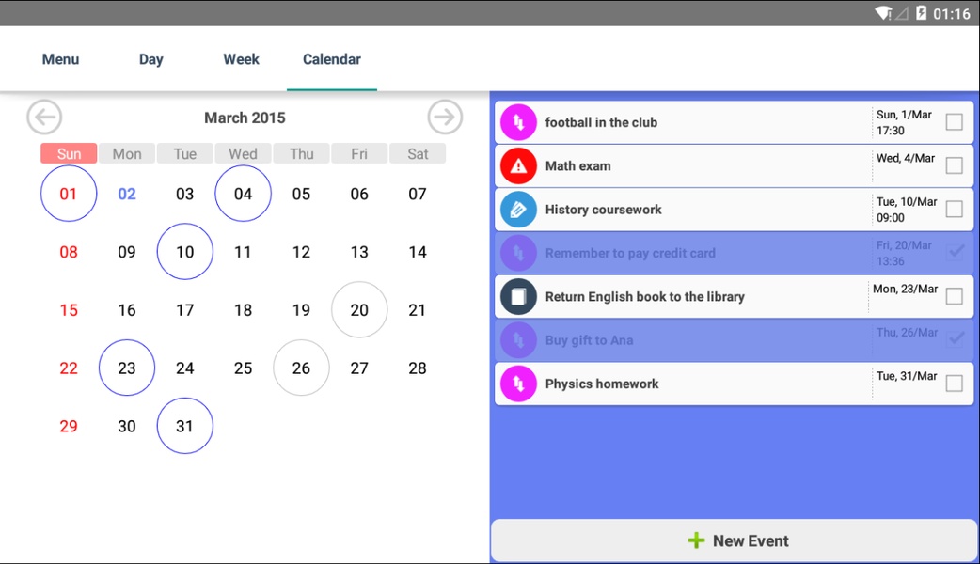Click icon of Buy gift to Ana

coord(518,340)
